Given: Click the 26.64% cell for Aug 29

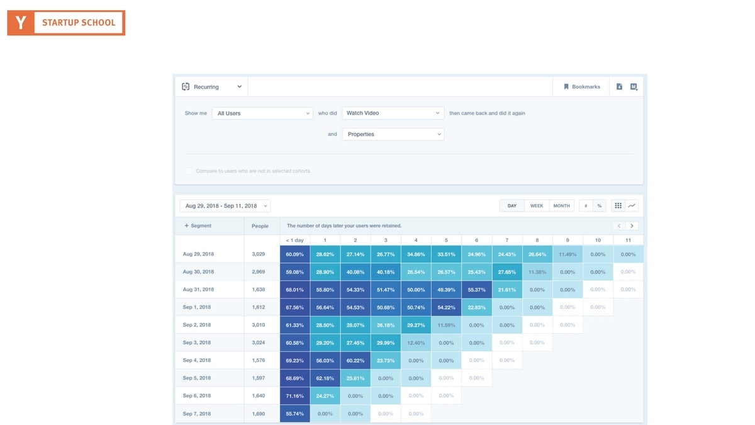Looking at the screenshot, I should click(537, 254).
